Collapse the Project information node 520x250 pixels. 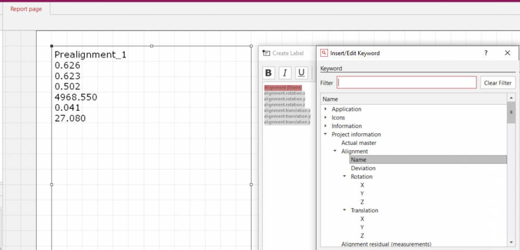[x=326, y=134]
